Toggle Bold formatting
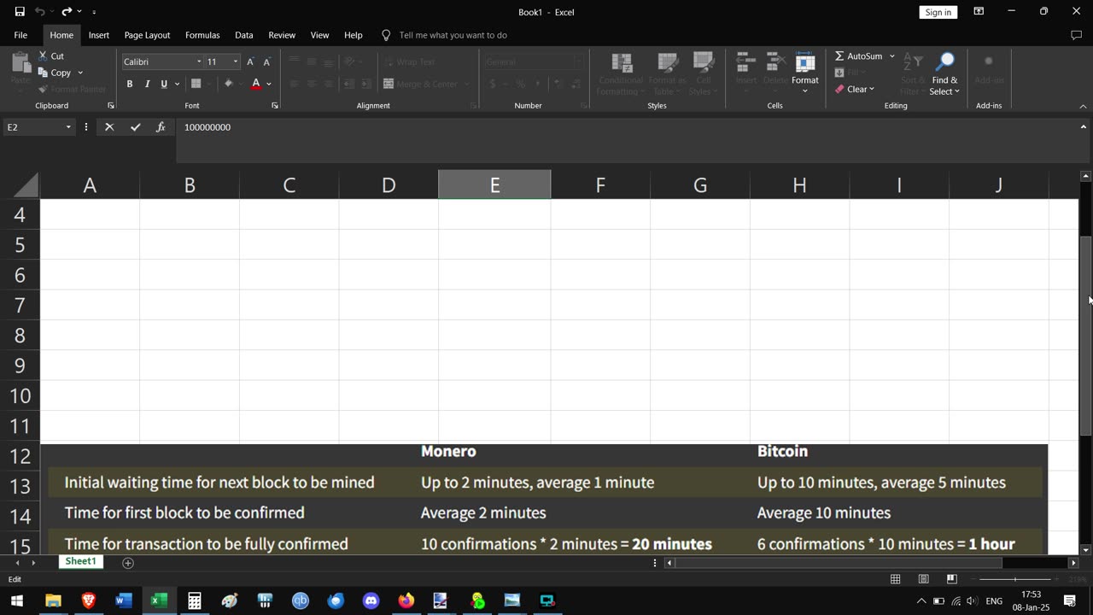This screenshot has width=1093, height=615. click(x=130, y=84)
